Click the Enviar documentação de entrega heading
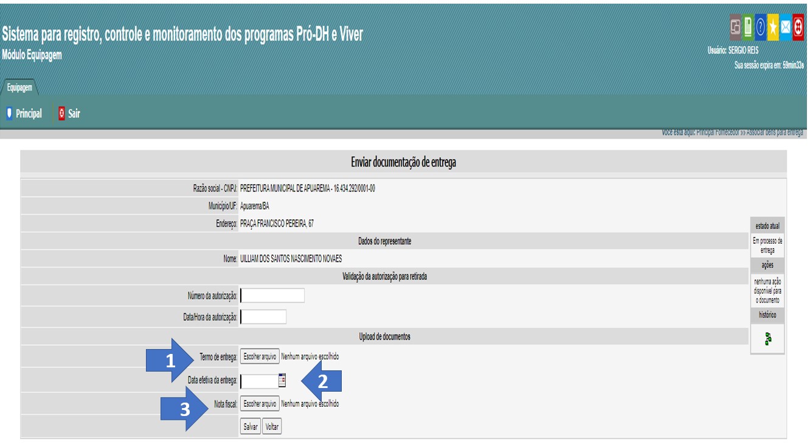 pyautogui.click(x=403, y=162)
